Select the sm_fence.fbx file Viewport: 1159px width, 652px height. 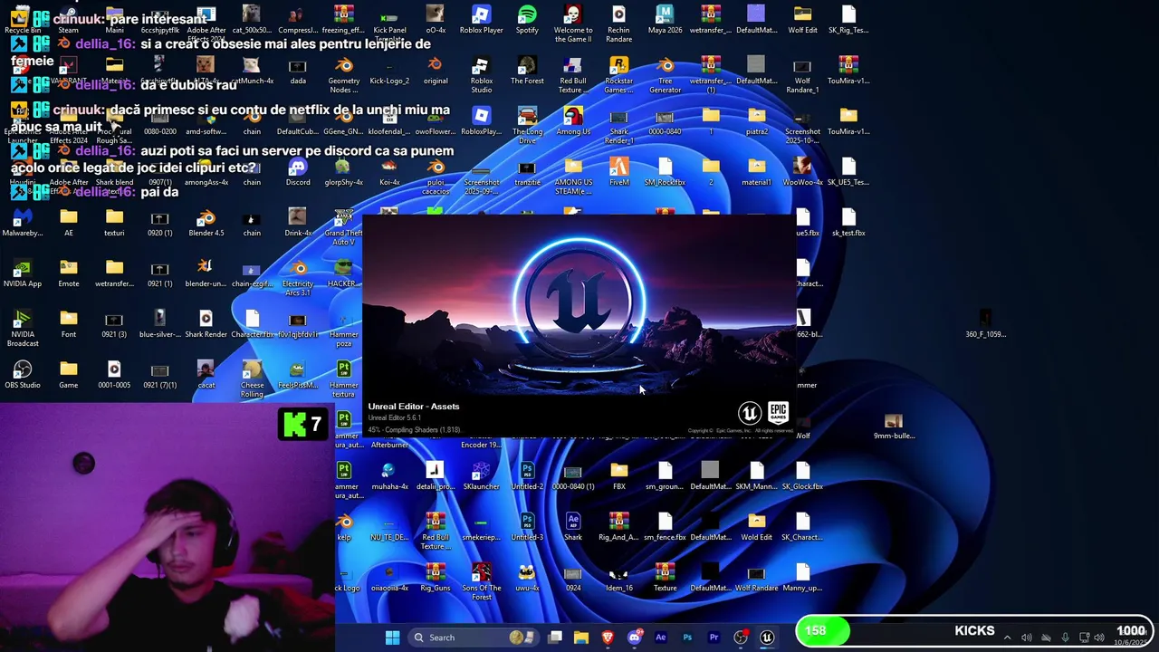[x=665, y=527]
